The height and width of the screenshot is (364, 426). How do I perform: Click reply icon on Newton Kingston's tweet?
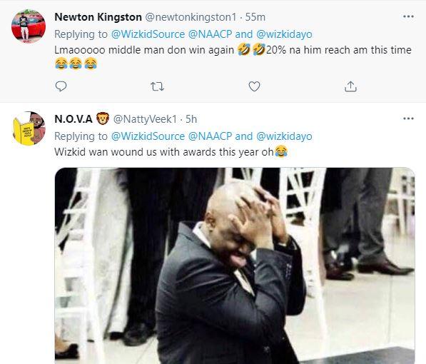coord(61,86)
